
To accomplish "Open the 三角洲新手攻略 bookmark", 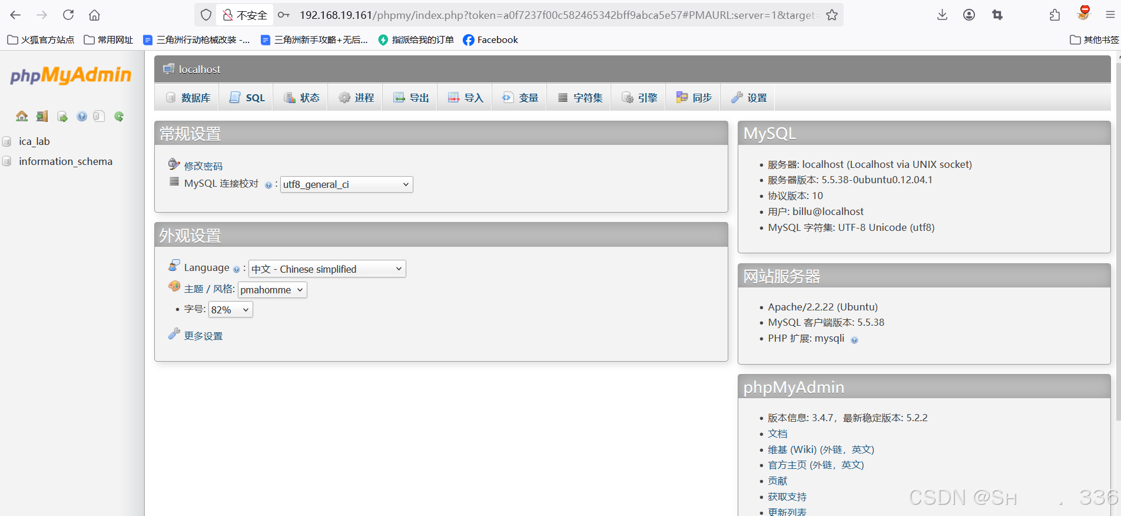I will pos(314,39).
